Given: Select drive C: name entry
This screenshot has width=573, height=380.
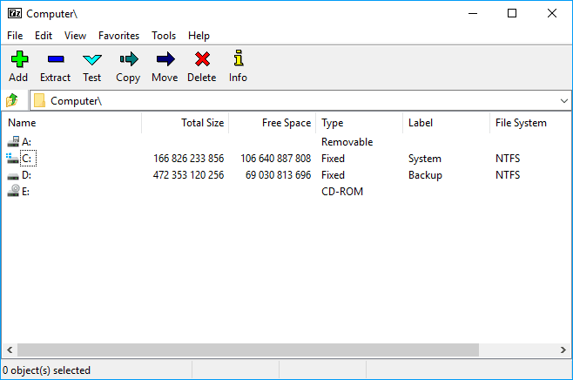Looking at the screenshot, I should [26, 159].
